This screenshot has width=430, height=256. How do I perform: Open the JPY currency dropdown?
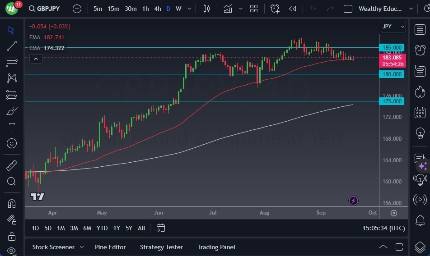(393, 27)
